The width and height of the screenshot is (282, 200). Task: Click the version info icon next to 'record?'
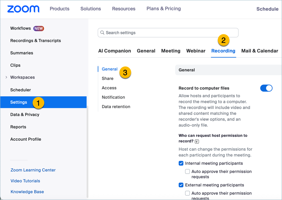197,142
